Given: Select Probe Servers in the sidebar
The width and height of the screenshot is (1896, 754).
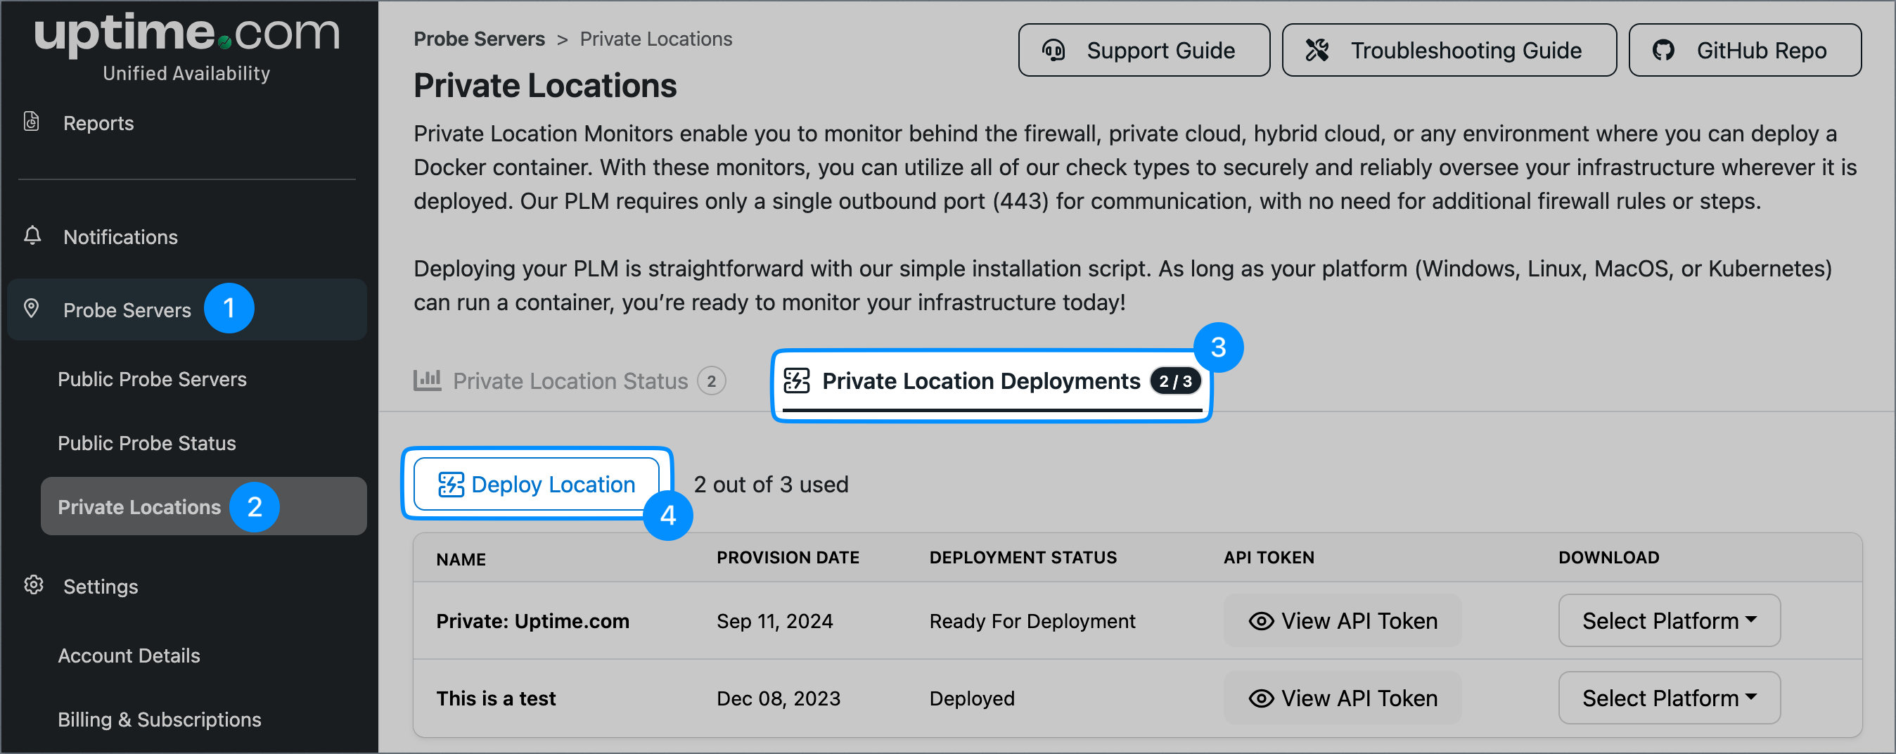Looking at the screenshot, I should (x=186, y=309).
